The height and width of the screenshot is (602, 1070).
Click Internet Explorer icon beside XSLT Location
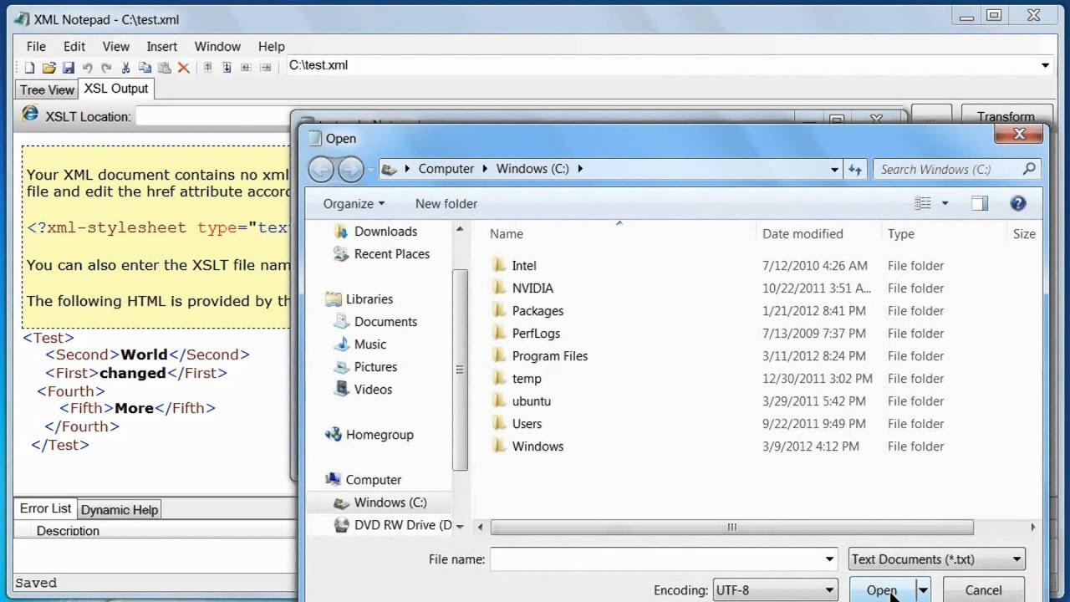[30, 114]
